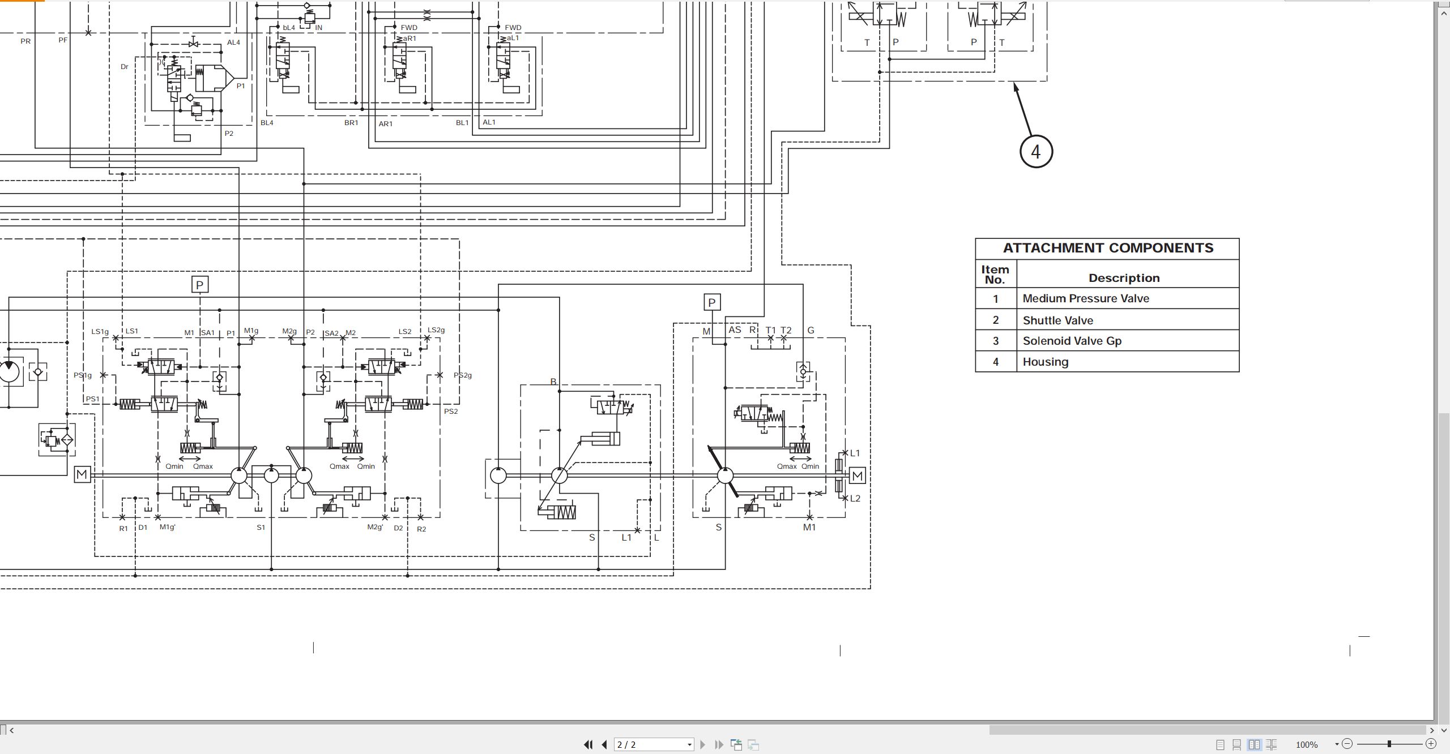The width and height of the screenshot is (1450, 754).
Task: Click the zoom slider handle
Action: 1389,744
